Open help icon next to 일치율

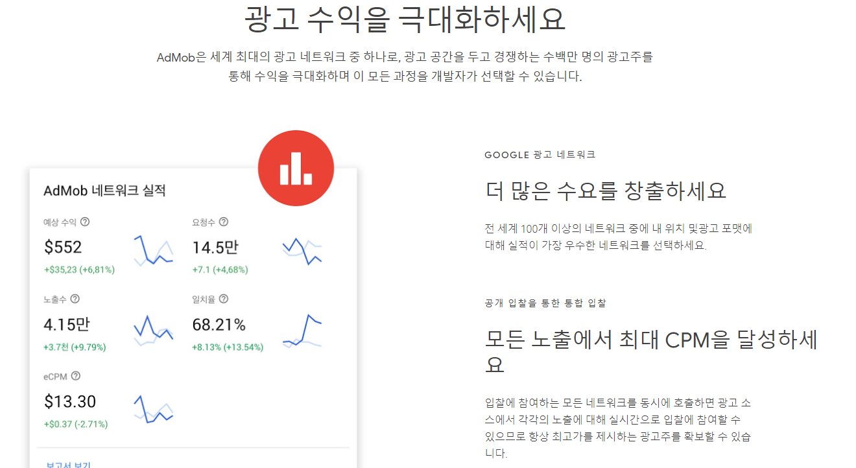(x=224, y=299)
